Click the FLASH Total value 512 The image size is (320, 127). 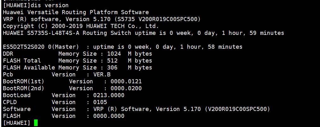pos(112,61)
